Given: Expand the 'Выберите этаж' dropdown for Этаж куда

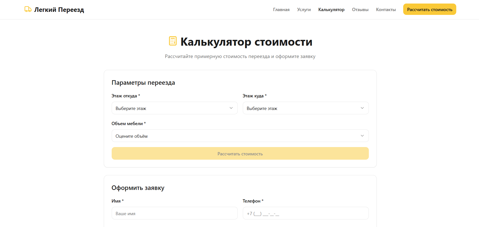Looking at the screenshot, I should point(305,108).
